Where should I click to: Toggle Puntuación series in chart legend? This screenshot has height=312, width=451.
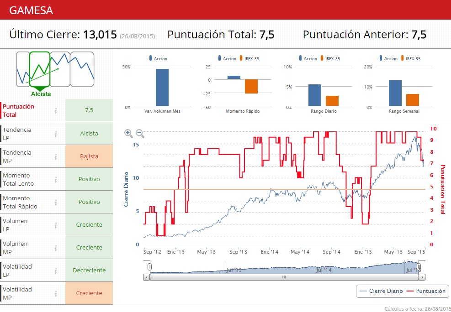426,291
